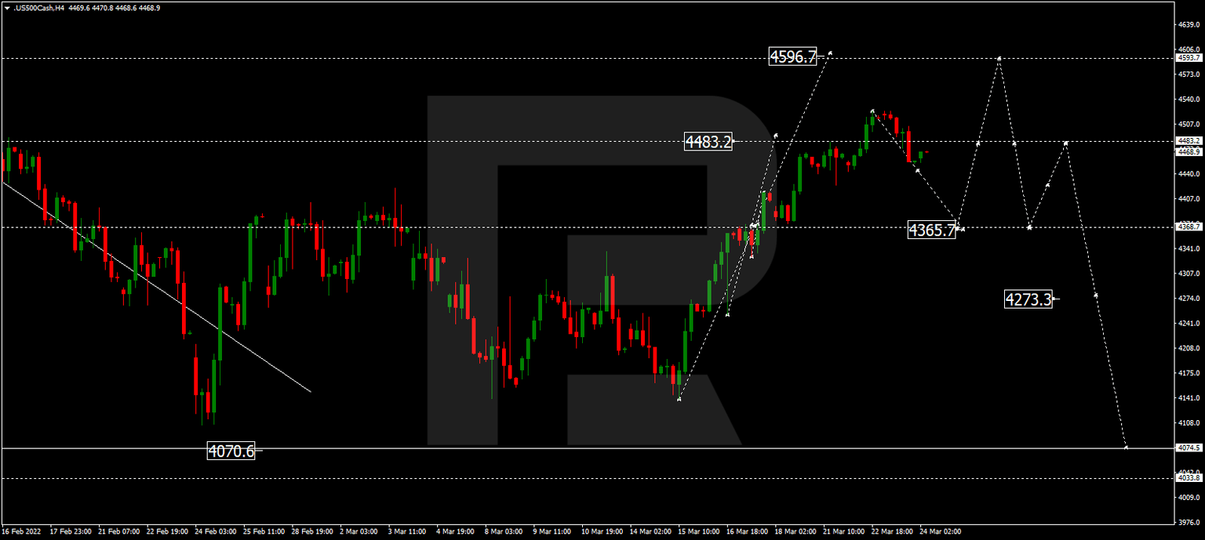Screen dimensions: 1205x540
Task: Open the symbol dropdown arrow top-left
Action: [x=7, y=7]
